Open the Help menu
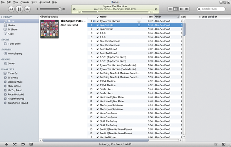The height and width of the screenshot is (147, 231). click(x=54, y=2)
